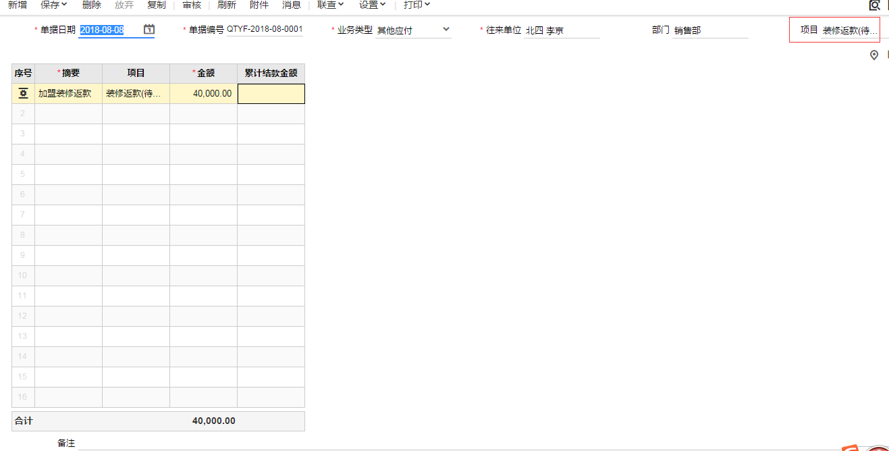Viewport: 889px width, 451px height.
Task: Expand the 联查 dropdown menu
Action: 330,5
